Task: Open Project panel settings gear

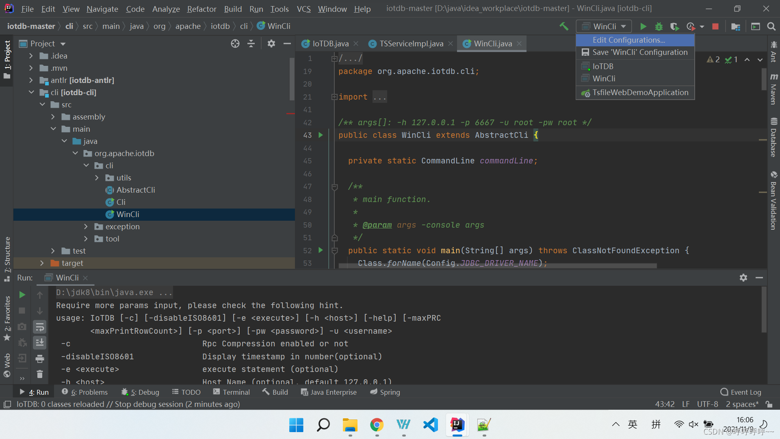Action: 271,43
